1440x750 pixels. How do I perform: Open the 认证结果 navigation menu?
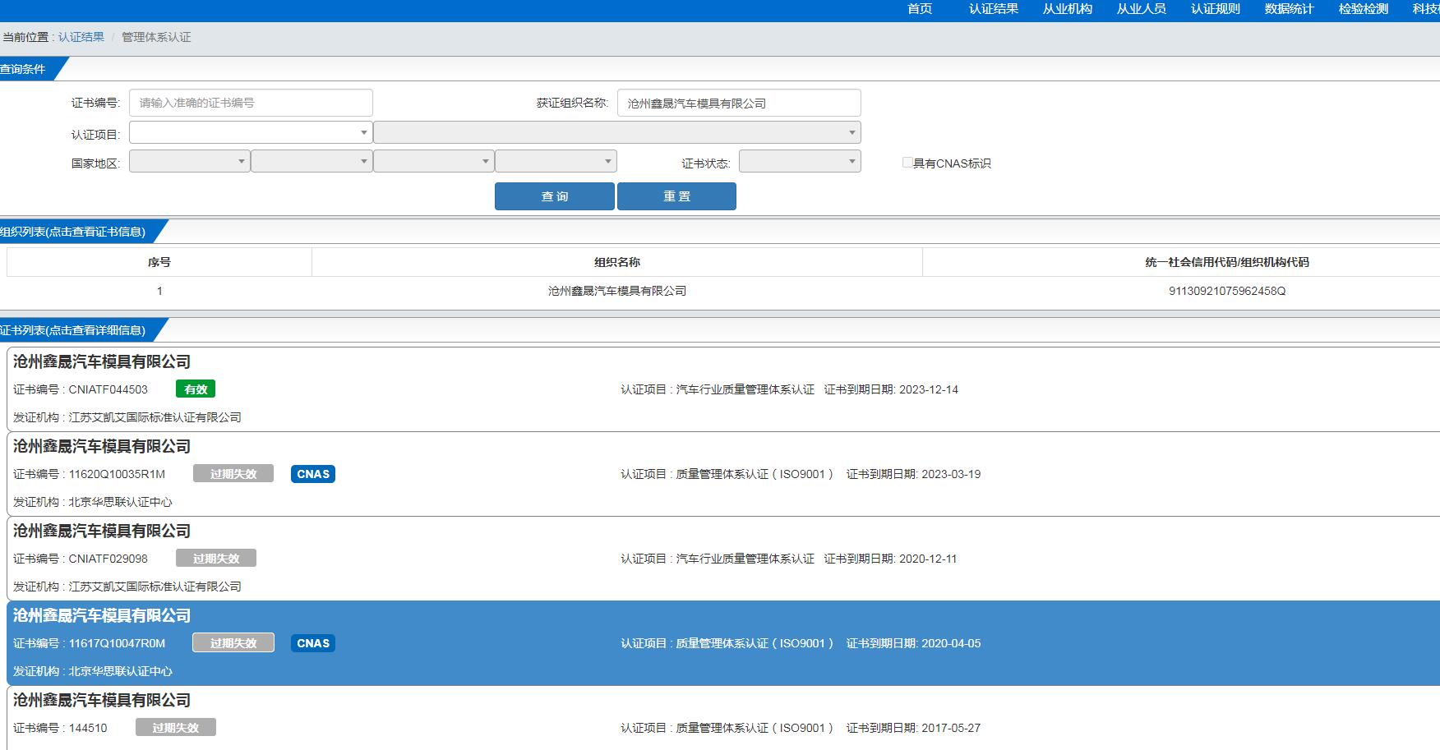coord(994,9)
